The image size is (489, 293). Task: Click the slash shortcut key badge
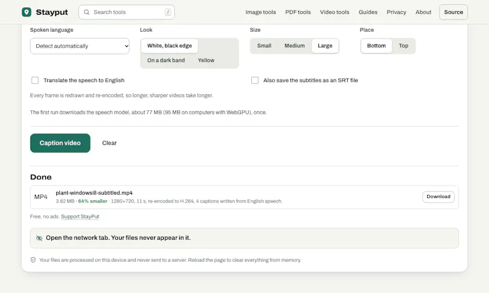click(167, 12)
